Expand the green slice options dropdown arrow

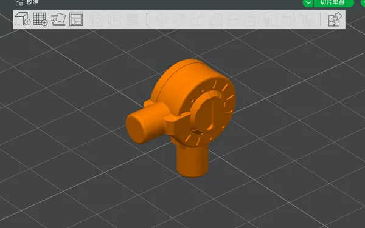(308, 2)
